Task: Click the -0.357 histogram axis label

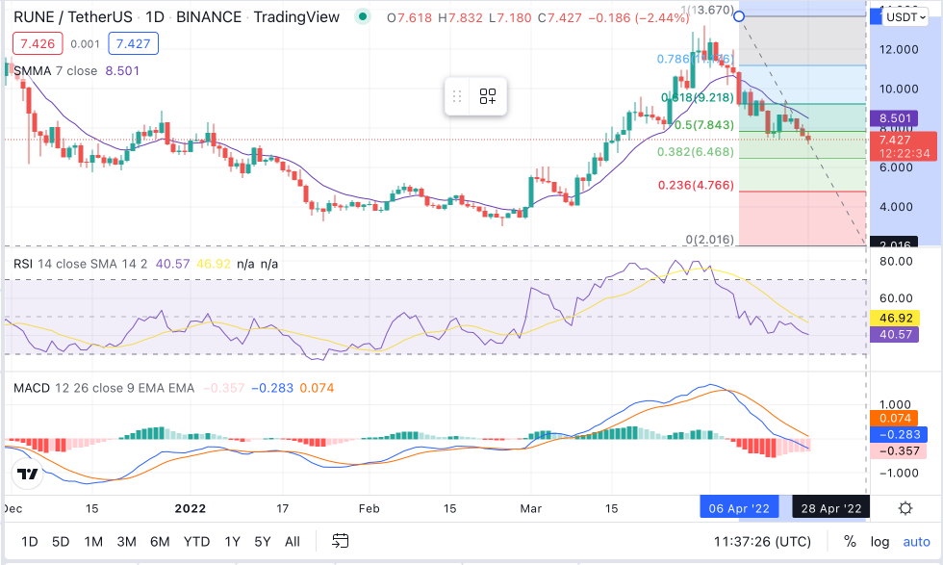Action: [899, 450]
